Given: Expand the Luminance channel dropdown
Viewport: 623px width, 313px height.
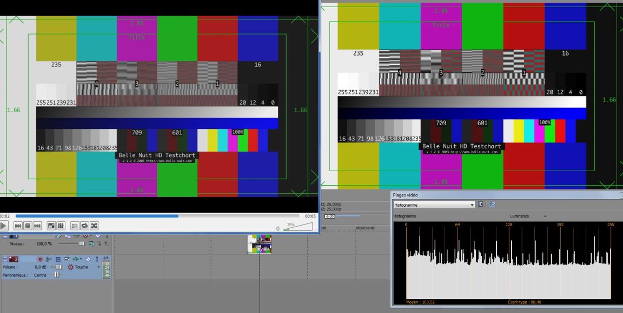Looking at the screenshot, I should (545, 216).
